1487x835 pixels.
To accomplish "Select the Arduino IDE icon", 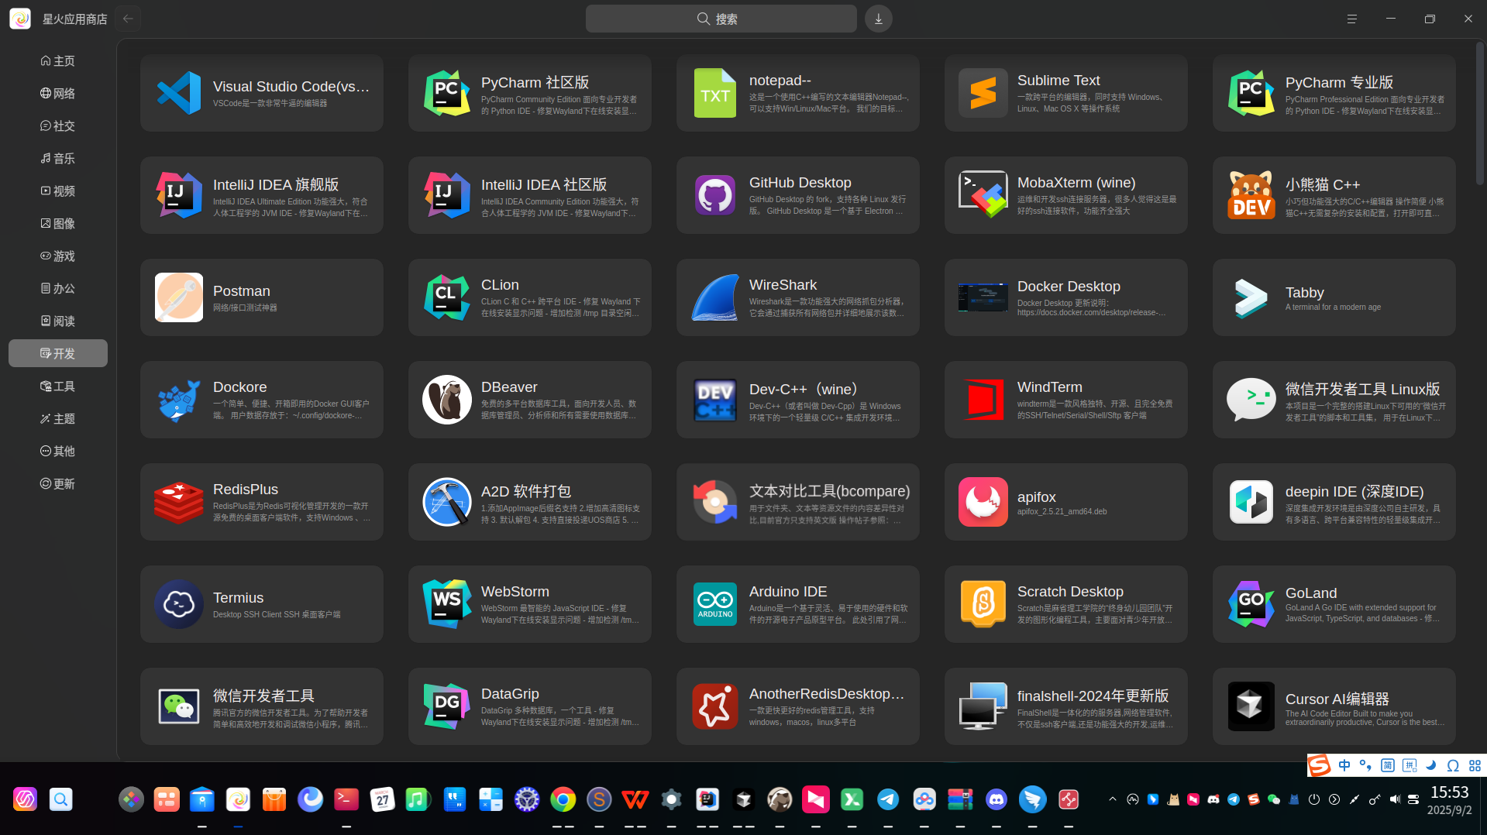I will [x=714, y=604].
